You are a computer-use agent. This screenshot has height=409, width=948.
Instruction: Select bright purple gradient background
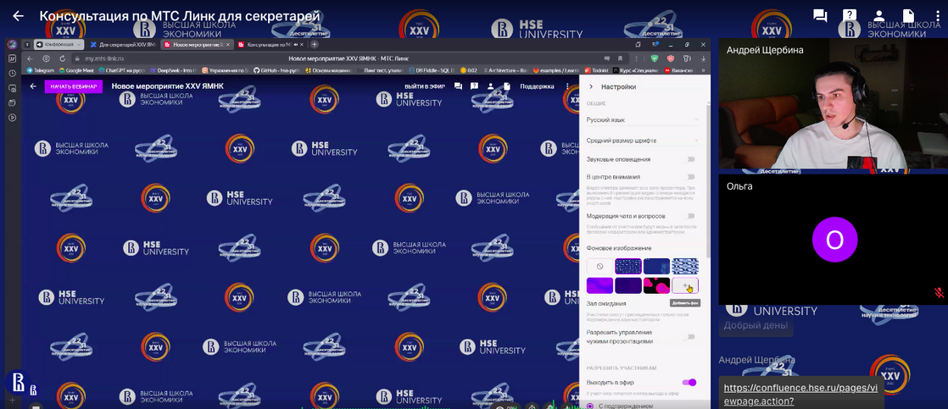[599, 285]
